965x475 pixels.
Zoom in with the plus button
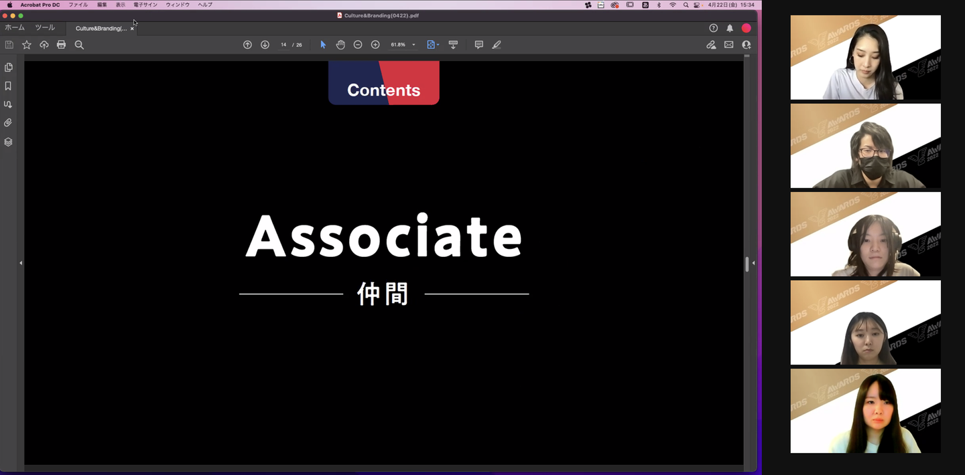[x=375, y=45]
